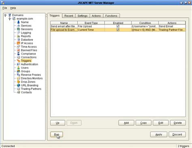Click the IP Access icon
This screenshot has width=192, height=148.
tap(19, 43)
